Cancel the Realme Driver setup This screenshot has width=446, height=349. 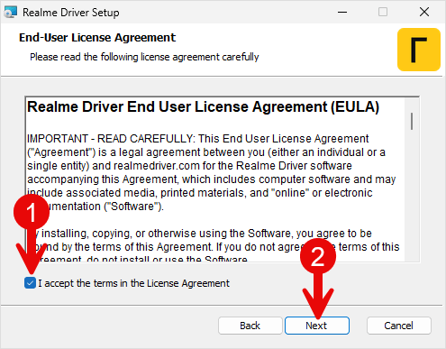[398, 326]
